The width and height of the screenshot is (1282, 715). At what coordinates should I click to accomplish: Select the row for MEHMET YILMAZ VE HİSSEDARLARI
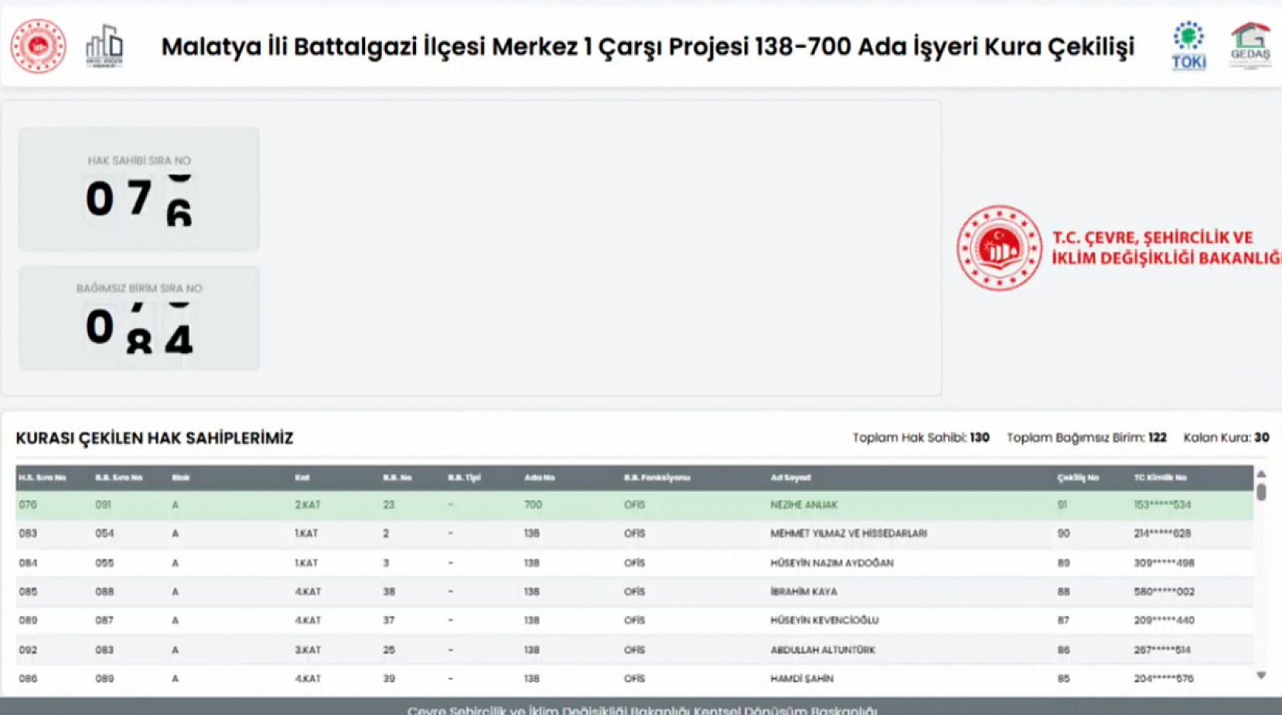610,533
